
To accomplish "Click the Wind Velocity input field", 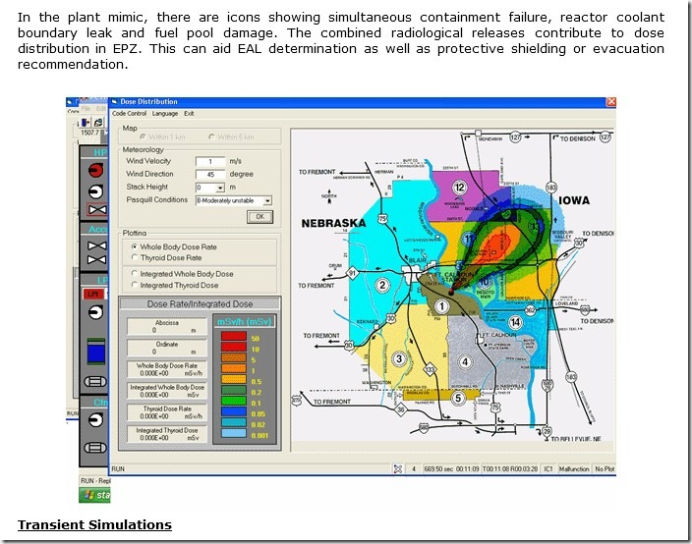I will tap(209, 161).
